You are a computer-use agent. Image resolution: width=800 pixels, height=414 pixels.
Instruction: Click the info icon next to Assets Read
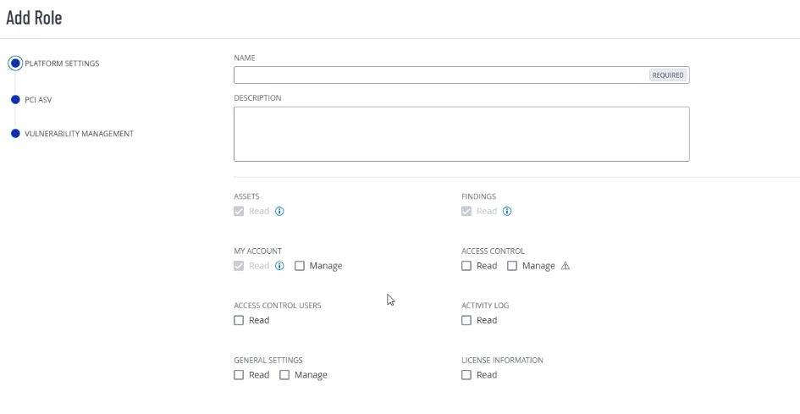279,212
